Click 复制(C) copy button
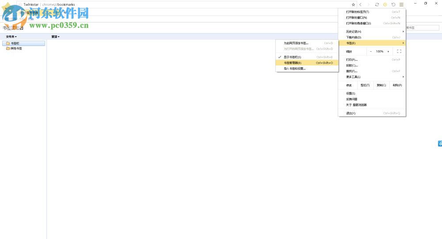 coord(381,85)
